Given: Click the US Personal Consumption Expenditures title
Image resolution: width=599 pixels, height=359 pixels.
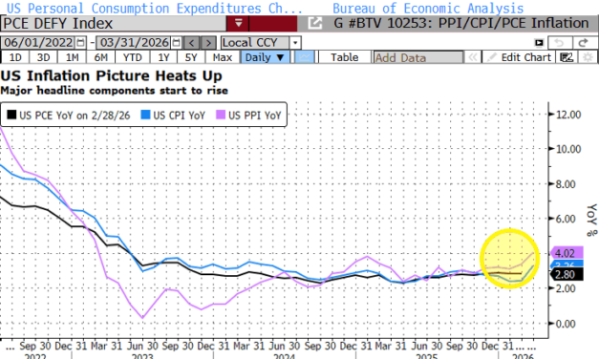Looking at the screenshot, I should 155,8.
